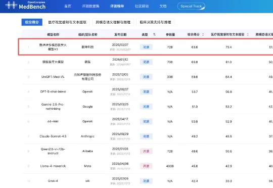Screen dimensions: 273x188
Task: Click the Meta team name
Action: click(87, 166)
